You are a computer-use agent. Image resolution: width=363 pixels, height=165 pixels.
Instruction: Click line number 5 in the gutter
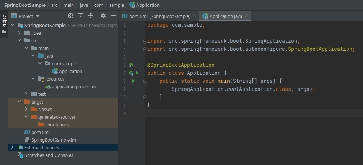point(125,57)
